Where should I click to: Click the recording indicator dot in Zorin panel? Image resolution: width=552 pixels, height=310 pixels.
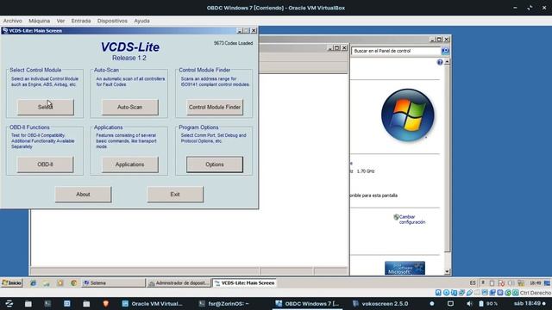point(432,304)
